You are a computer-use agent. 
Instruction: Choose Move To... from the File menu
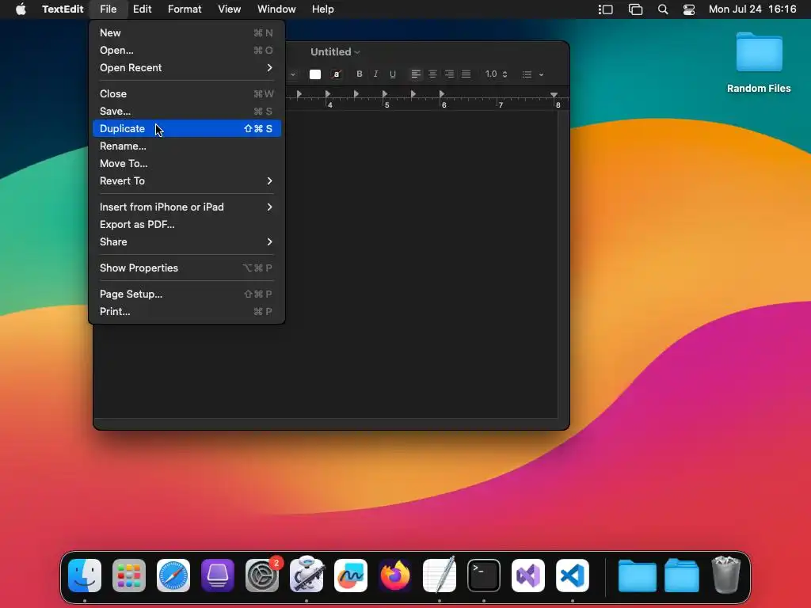coord(187,163)
